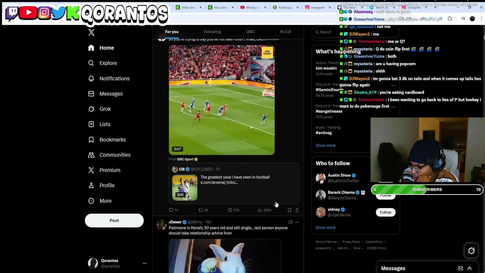Open Ads info footer link
This screenshot has width=485, height=273.
pyautogui.click(x=343, y=248)
